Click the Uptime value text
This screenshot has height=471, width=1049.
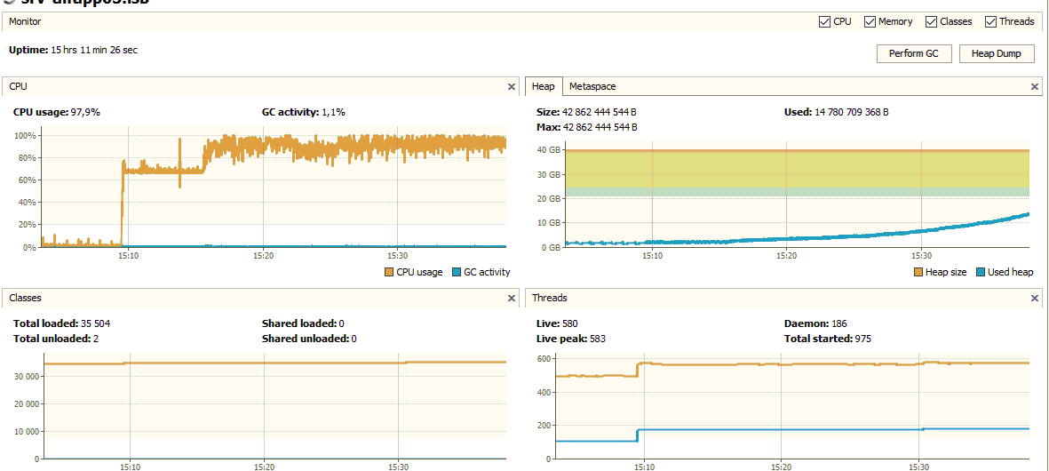pos(94,50)
